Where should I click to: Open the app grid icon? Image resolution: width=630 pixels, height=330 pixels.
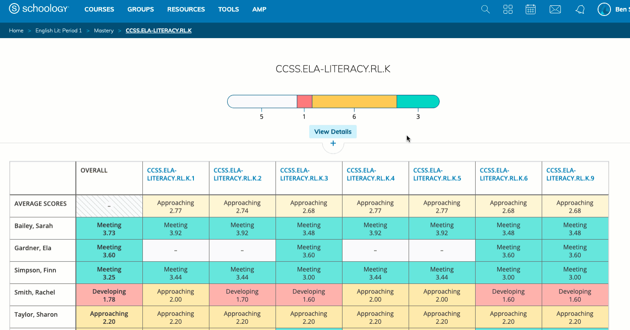508,9
